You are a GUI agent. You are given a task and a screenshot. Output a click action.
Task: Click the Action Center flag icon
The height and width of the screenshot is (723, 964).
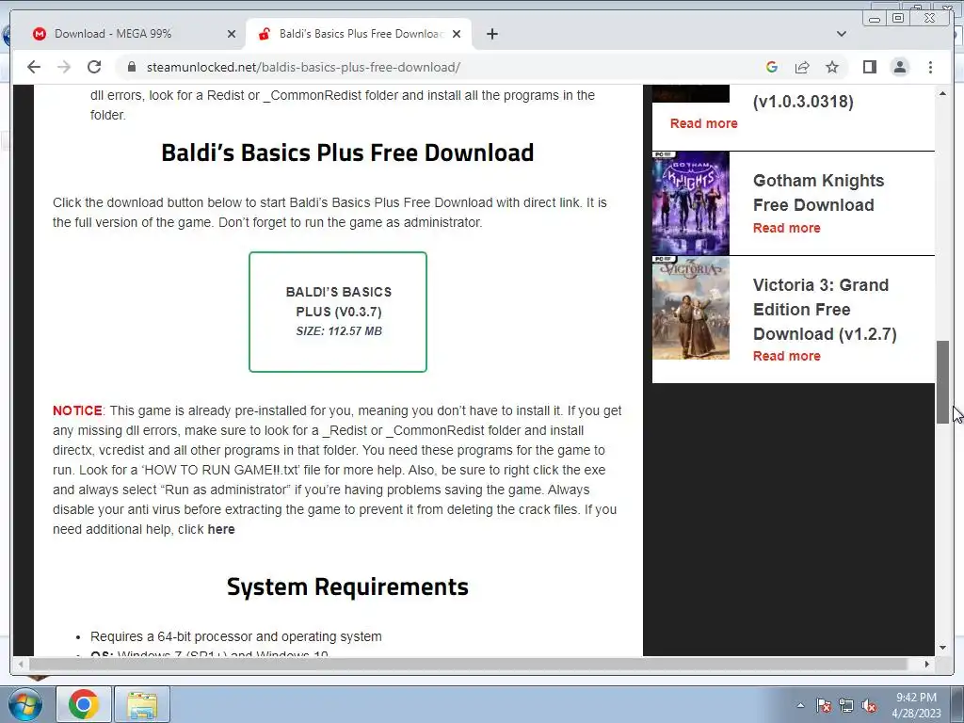[x=824, y=705]
